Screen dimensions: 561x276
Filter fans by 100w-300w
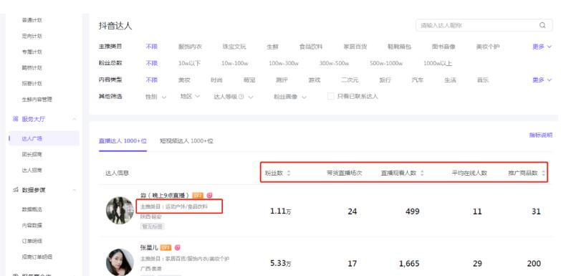284,63
